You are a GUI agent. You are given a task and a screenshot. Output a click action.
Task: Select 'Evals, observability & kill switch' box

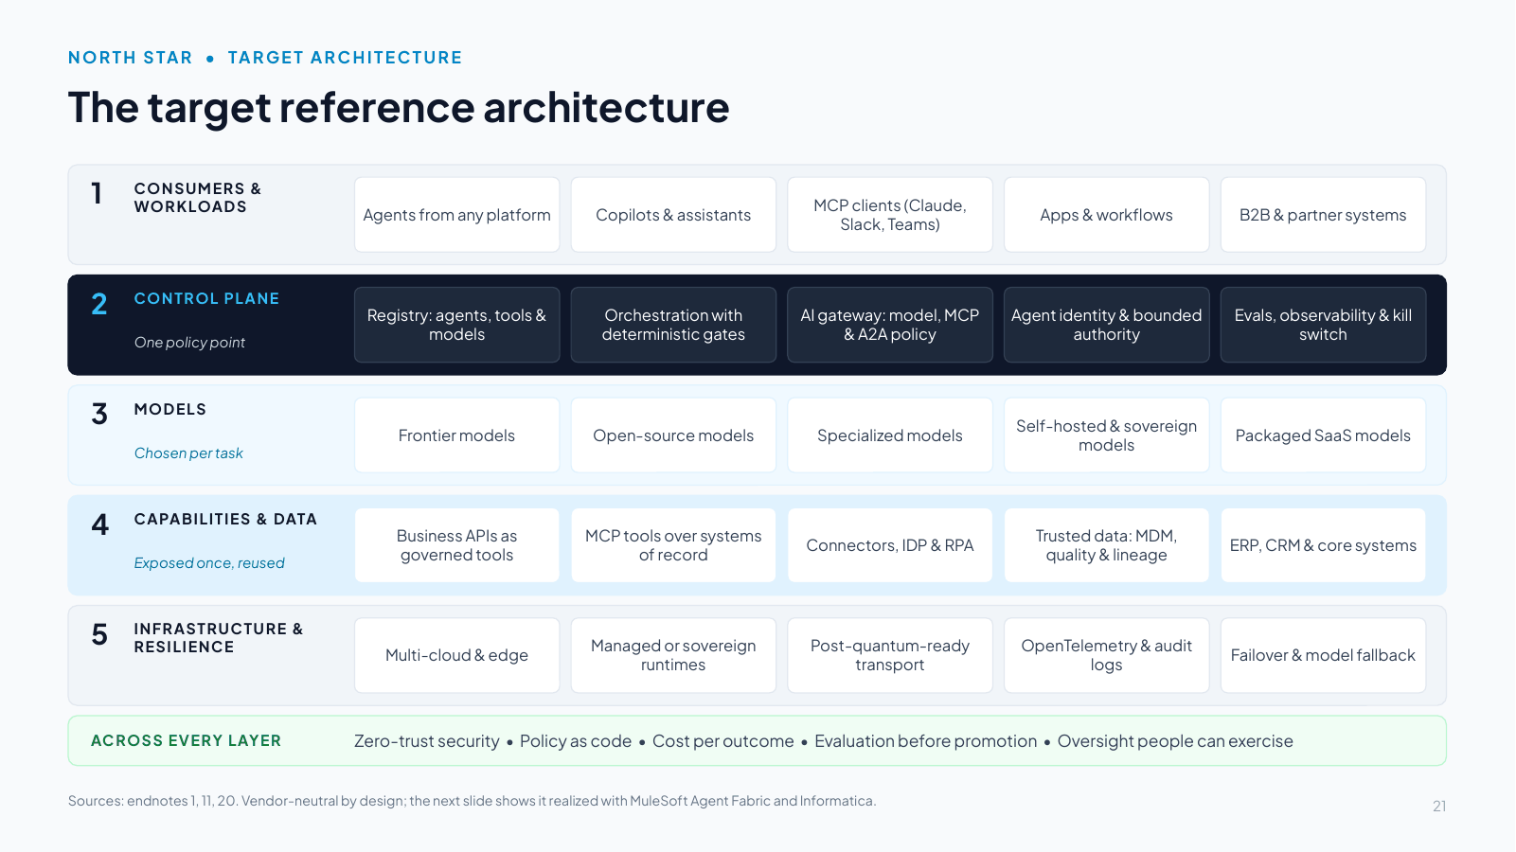click(x=1323, y=325)
